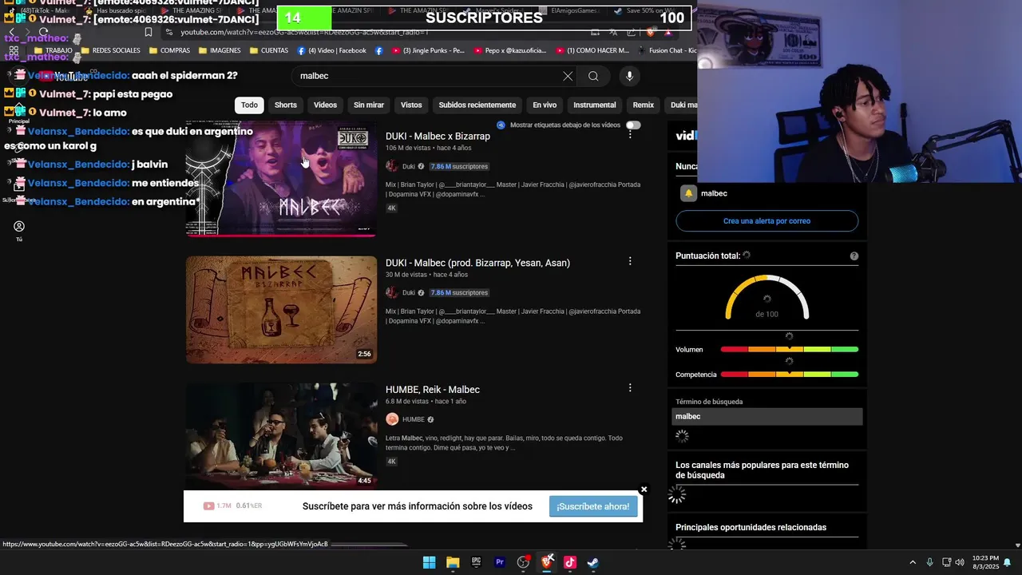Close the subscribe banner with X

644,490
